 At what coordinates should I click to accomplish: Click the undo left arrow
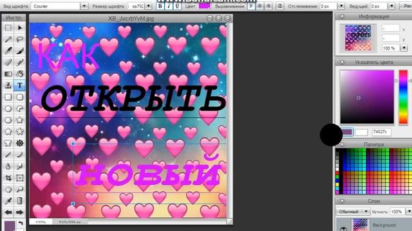point(8,212)
